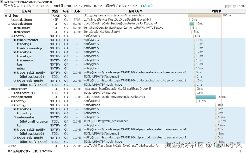Collapse the trace ac18adb113661968589621810
The height and width of the screenshot is (153, 247).
coord(2,2)
